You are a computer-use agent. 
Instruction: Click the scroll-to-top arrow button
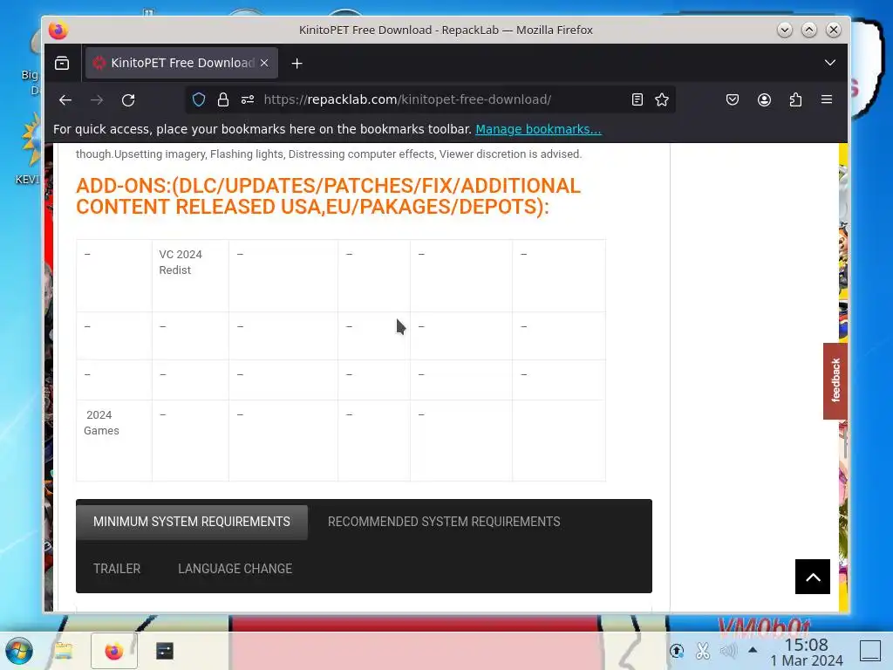pos(813,577)
